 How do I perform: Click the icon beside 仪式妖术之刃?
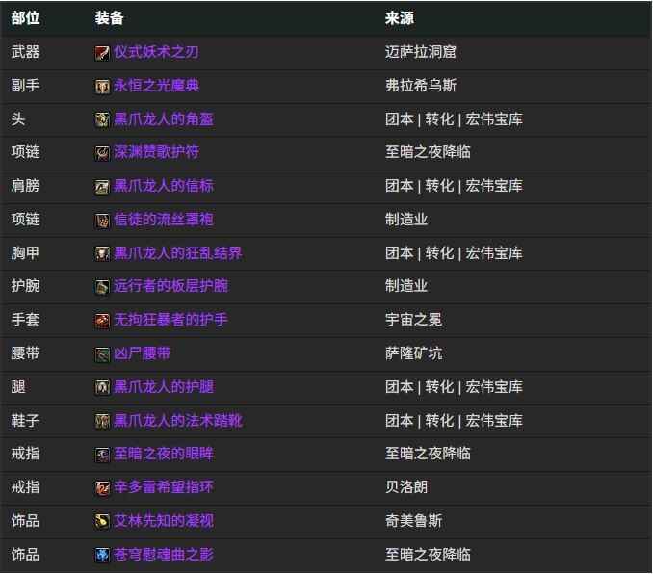[x=102, y=53]
